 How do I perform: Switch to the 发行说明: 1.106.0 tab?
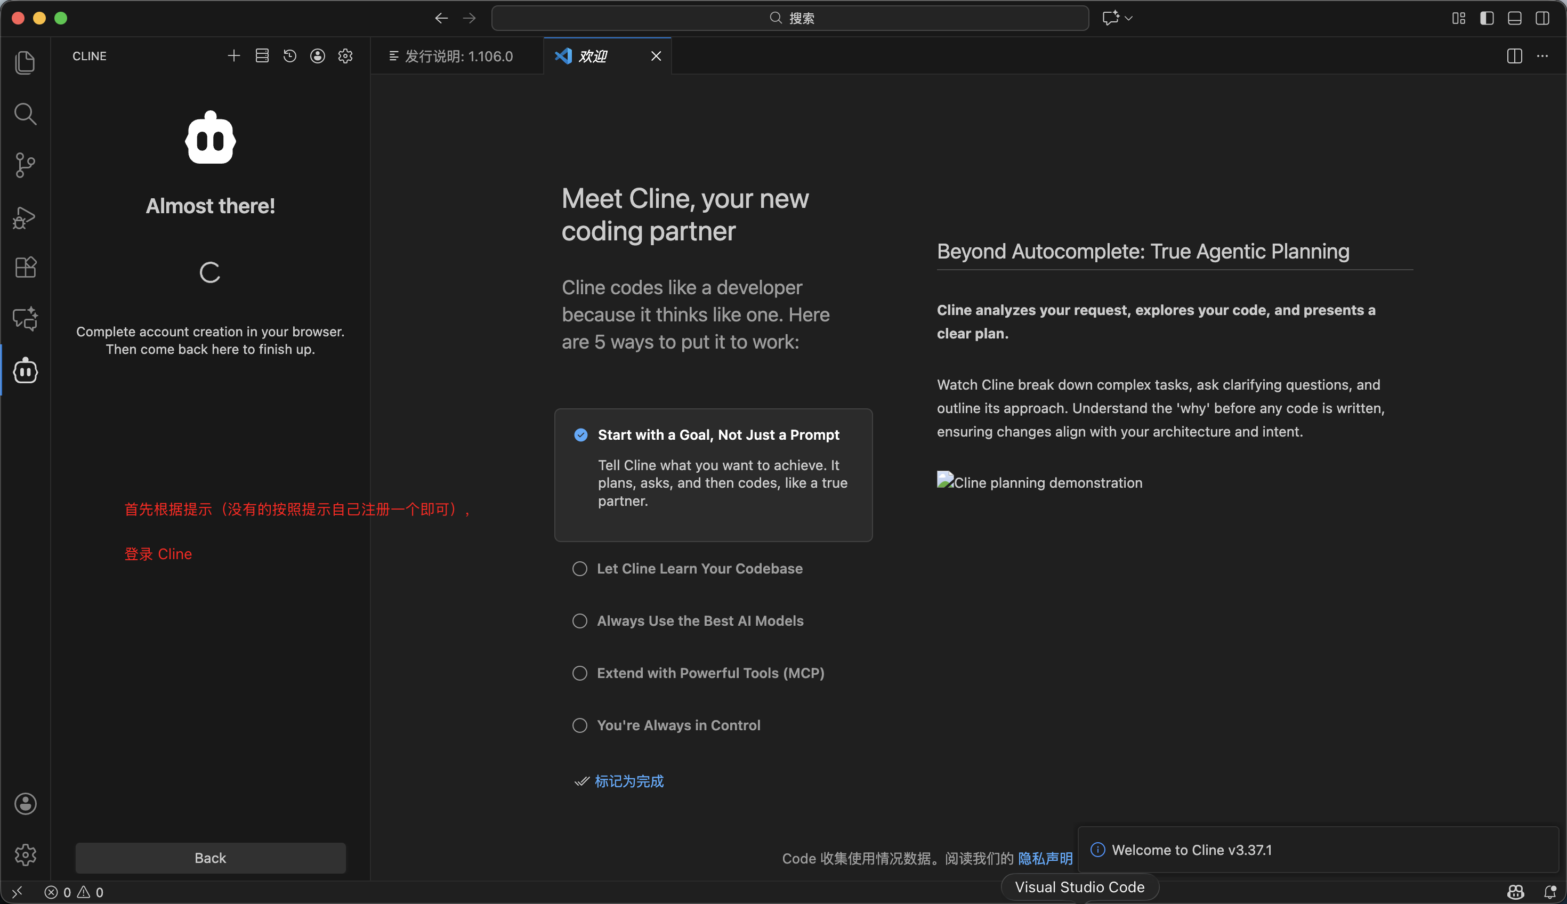457,56
